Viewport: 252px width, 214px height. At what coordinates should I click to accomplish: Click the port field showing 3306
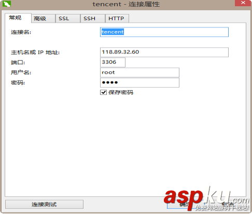[113, 62]
